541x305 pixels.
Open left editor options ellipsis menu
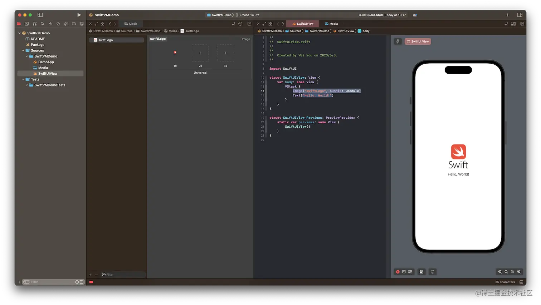[x=240, y=24]
